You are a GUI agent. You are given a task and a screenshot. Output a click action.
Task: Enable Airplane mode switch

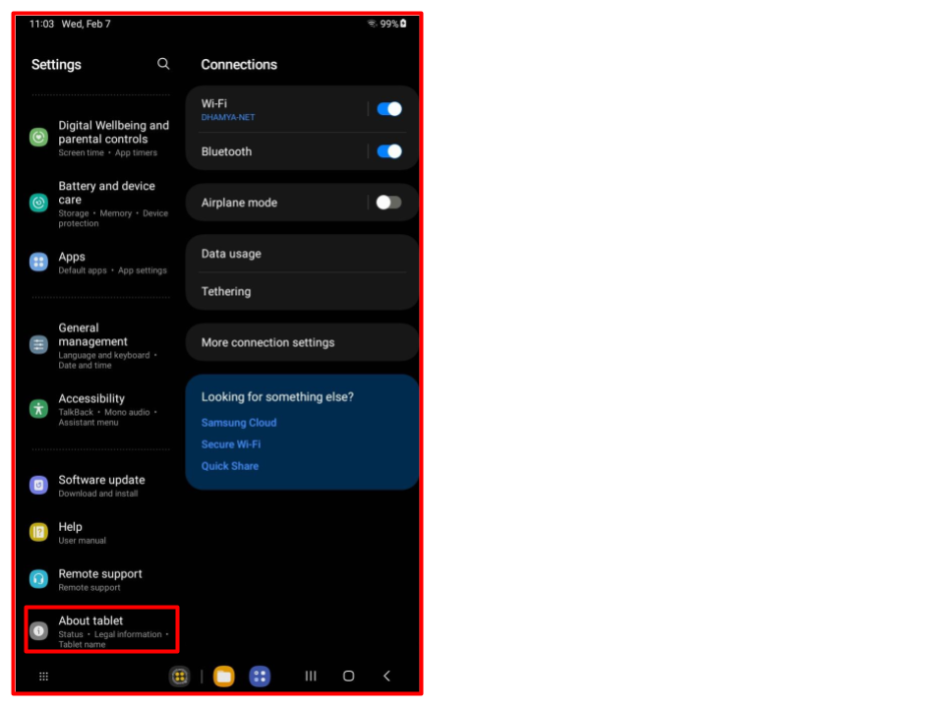388,203
